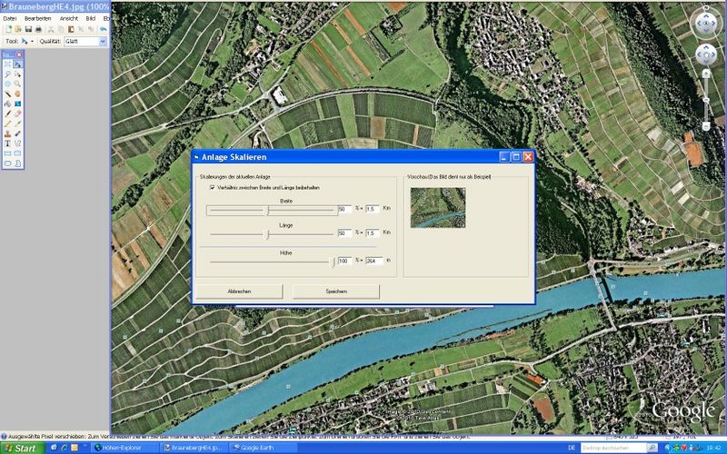Open the Datei menu
727x454 pixels.
[9, 18]
